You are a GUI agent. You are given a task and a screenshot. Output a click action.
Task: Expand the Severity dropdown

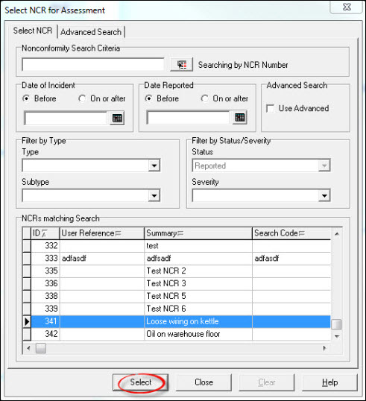[324, 195]
